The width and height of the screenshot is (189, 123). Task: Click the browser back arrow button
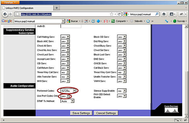pyautogui.click(x=5, y=14)
